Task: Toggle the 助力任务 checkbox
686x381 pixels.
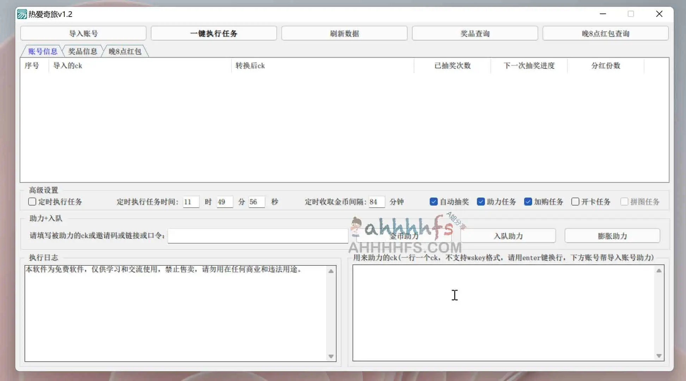Action: click(x=480, y=202)
